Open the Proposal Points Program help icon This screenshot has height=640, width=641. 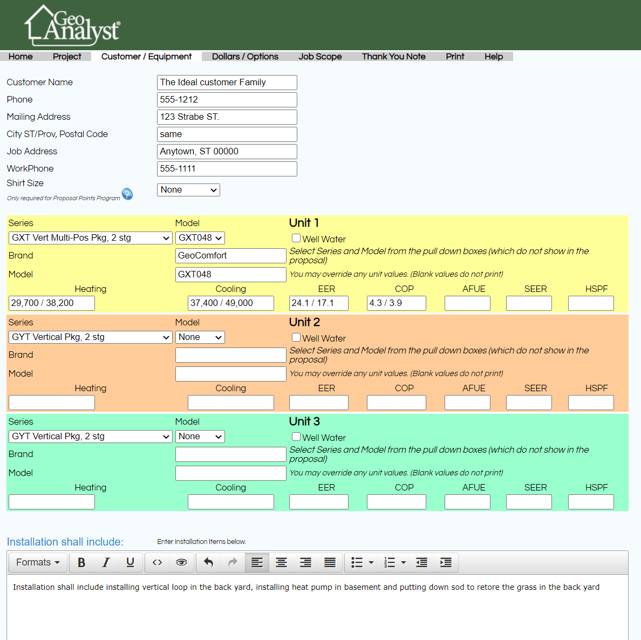(x=127, y=194)
